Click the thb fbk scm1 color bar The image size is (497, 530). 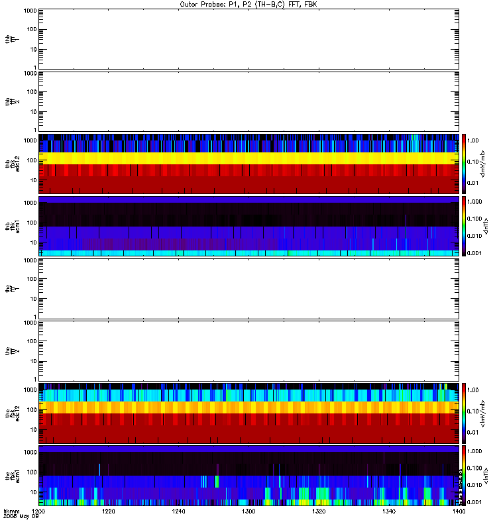pos(464,226)
